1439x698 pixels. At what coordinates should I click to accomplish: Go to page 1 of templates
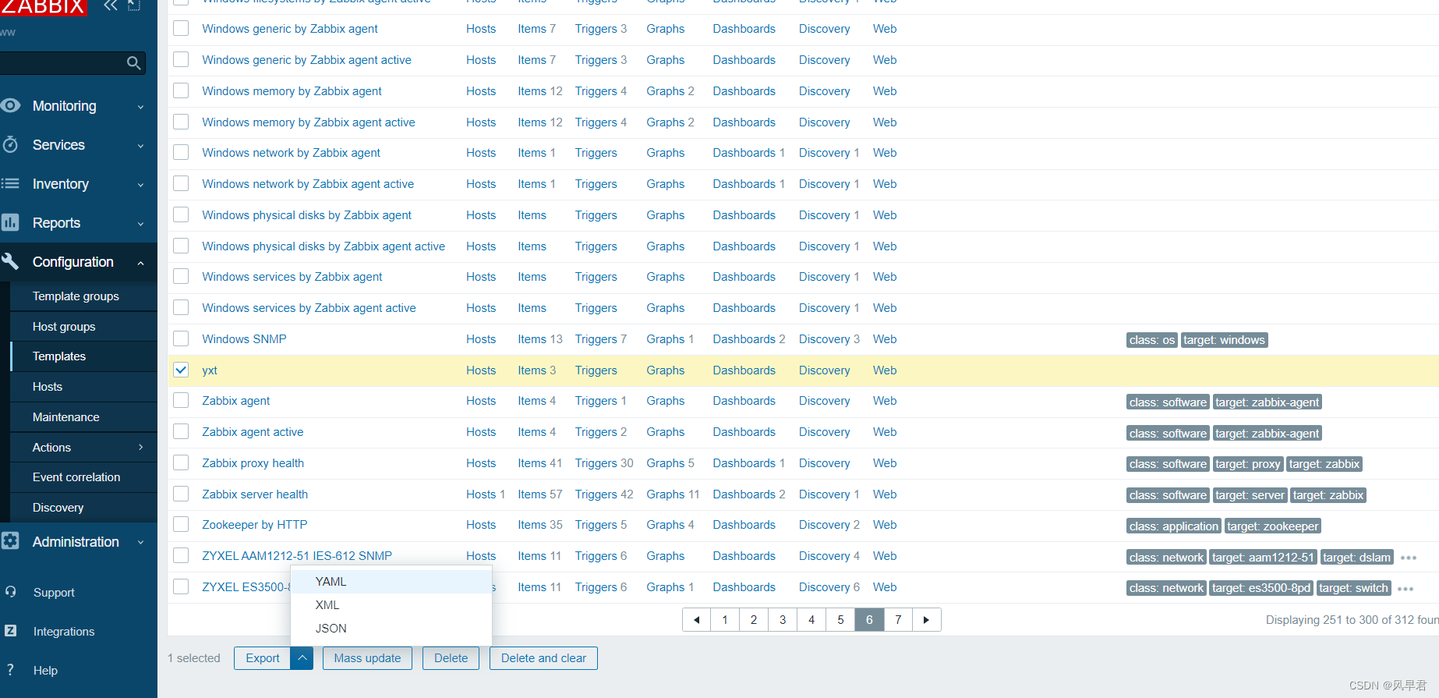point(725,620)
